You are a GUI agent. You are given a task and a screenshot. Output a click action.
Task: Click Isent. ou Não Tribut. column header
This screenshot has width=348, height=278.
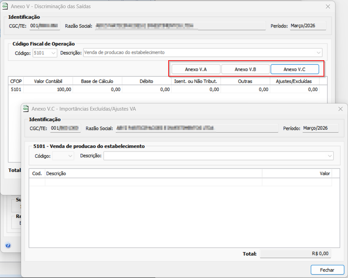click(x=196, y=81)
